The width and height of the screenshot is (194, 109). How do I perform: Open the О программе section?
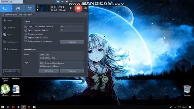[x=11, y=49]
